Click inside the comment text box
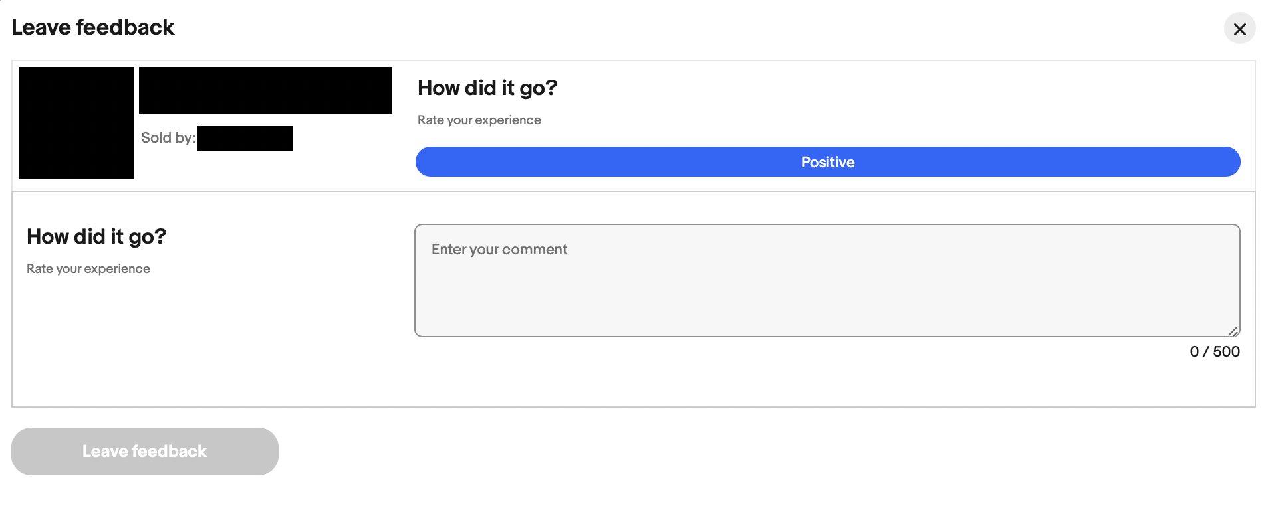Screen dimensions: 1266x506 point(827,279)
